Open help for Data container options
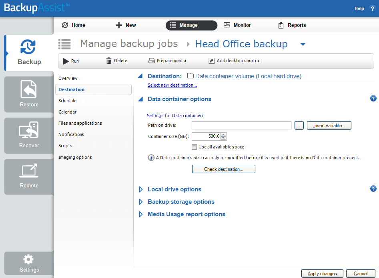 point(373,98)
